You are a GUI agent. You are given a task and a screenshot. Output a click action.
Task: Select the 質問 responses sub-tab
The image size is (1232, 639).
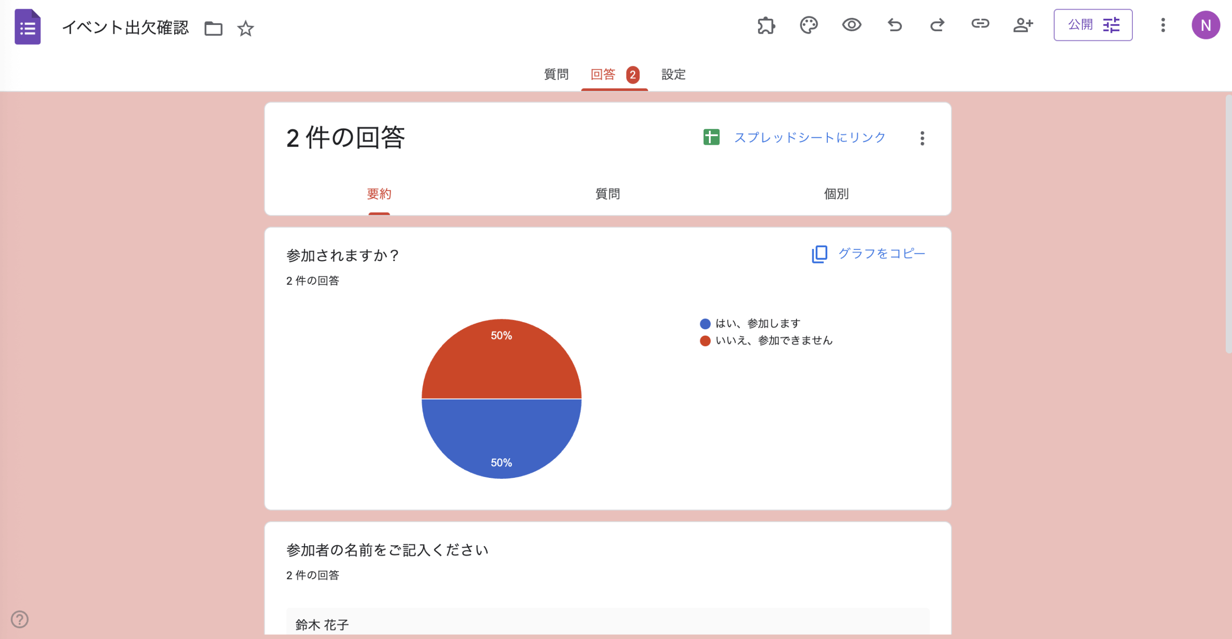(607, 194)
